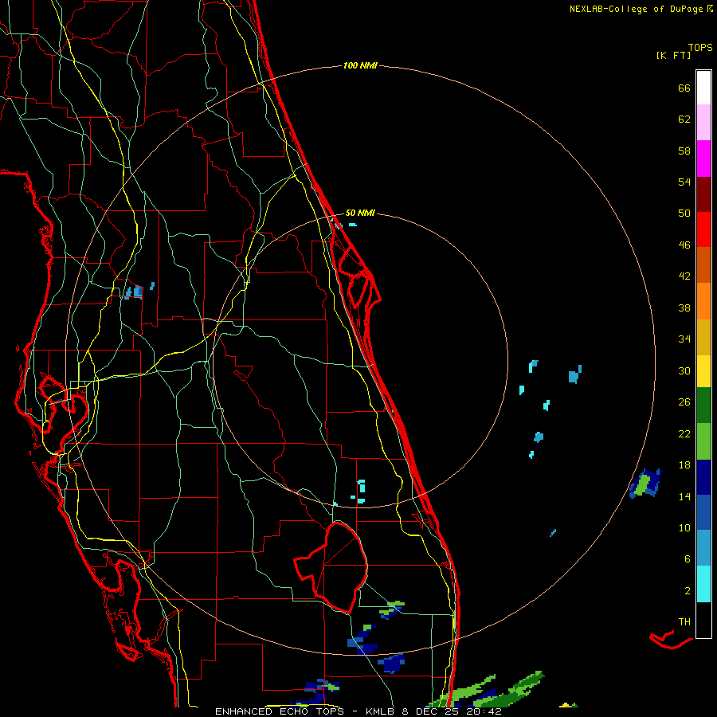This screenshot has width=717, height=717.
Task: Select the 14 scale label
Action: pyautogui.click(x=684, y=496)
